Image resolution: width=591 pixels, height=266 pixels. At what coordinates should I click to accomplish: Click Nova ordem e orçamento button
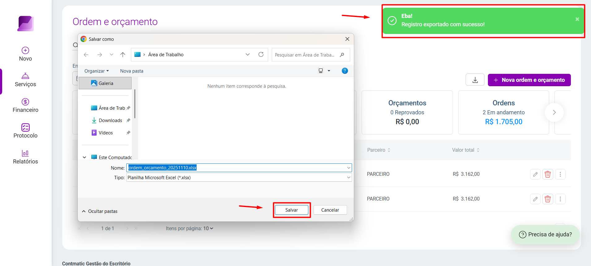[x=529, y=80]
